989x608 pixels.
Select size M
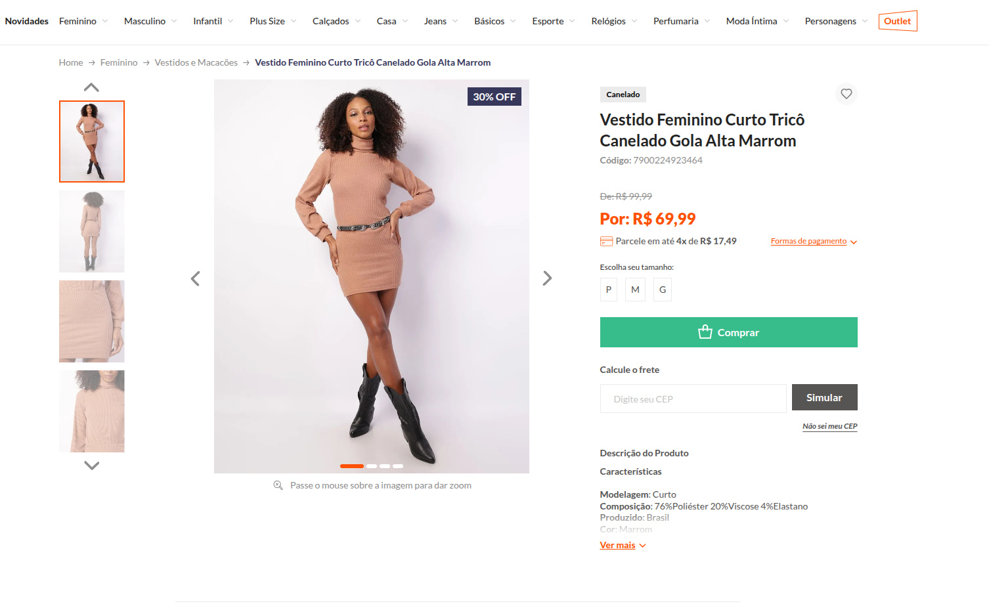pyautogui.click(x=635, y=290)
